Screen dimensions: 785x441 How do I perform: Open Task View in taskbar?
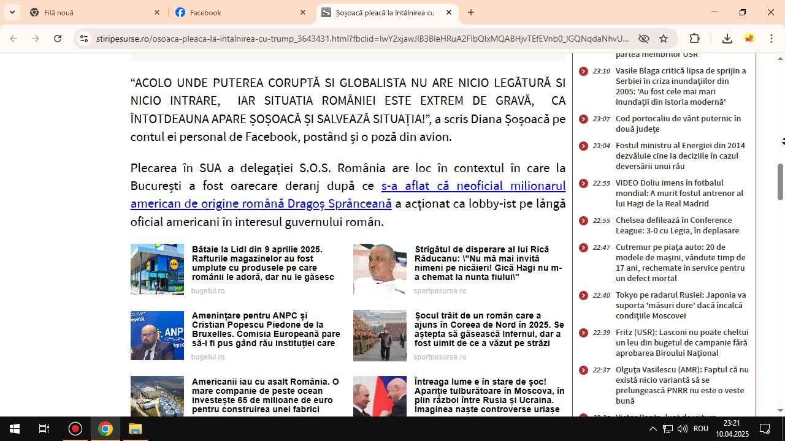click(x=44, y=429)
